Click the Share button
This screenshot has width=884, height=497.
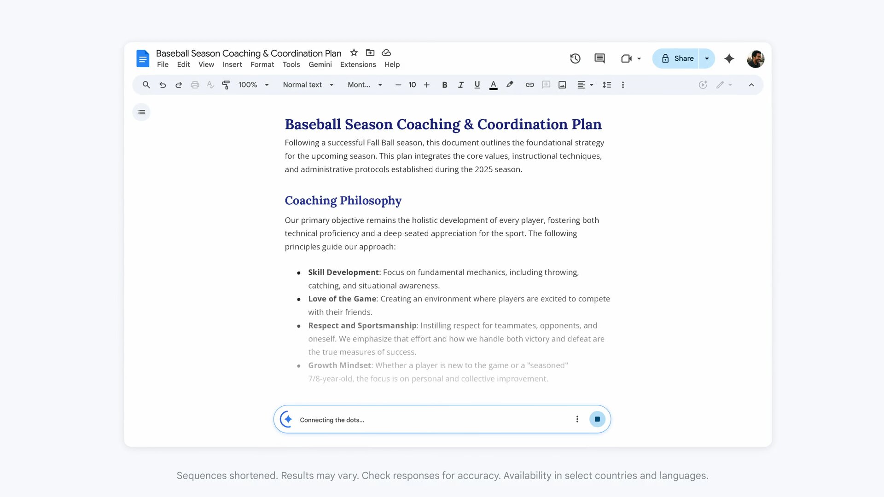coord(677,58)
